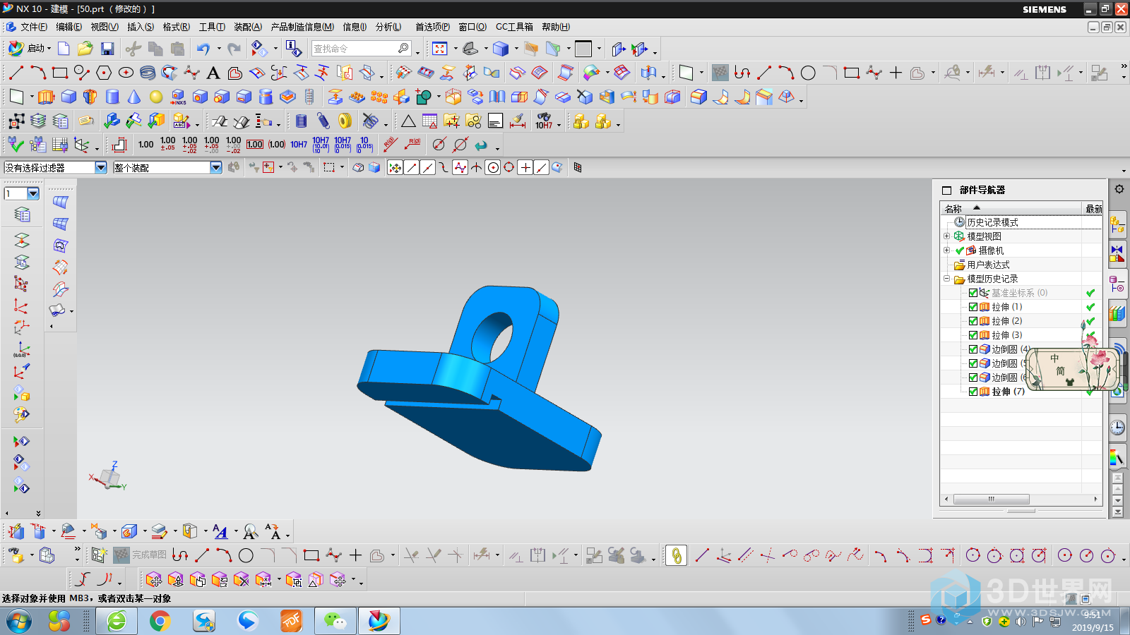Choose the Extrude feature icon
The height and width of the screenshot is (635, 1130).
click(46, 97)
